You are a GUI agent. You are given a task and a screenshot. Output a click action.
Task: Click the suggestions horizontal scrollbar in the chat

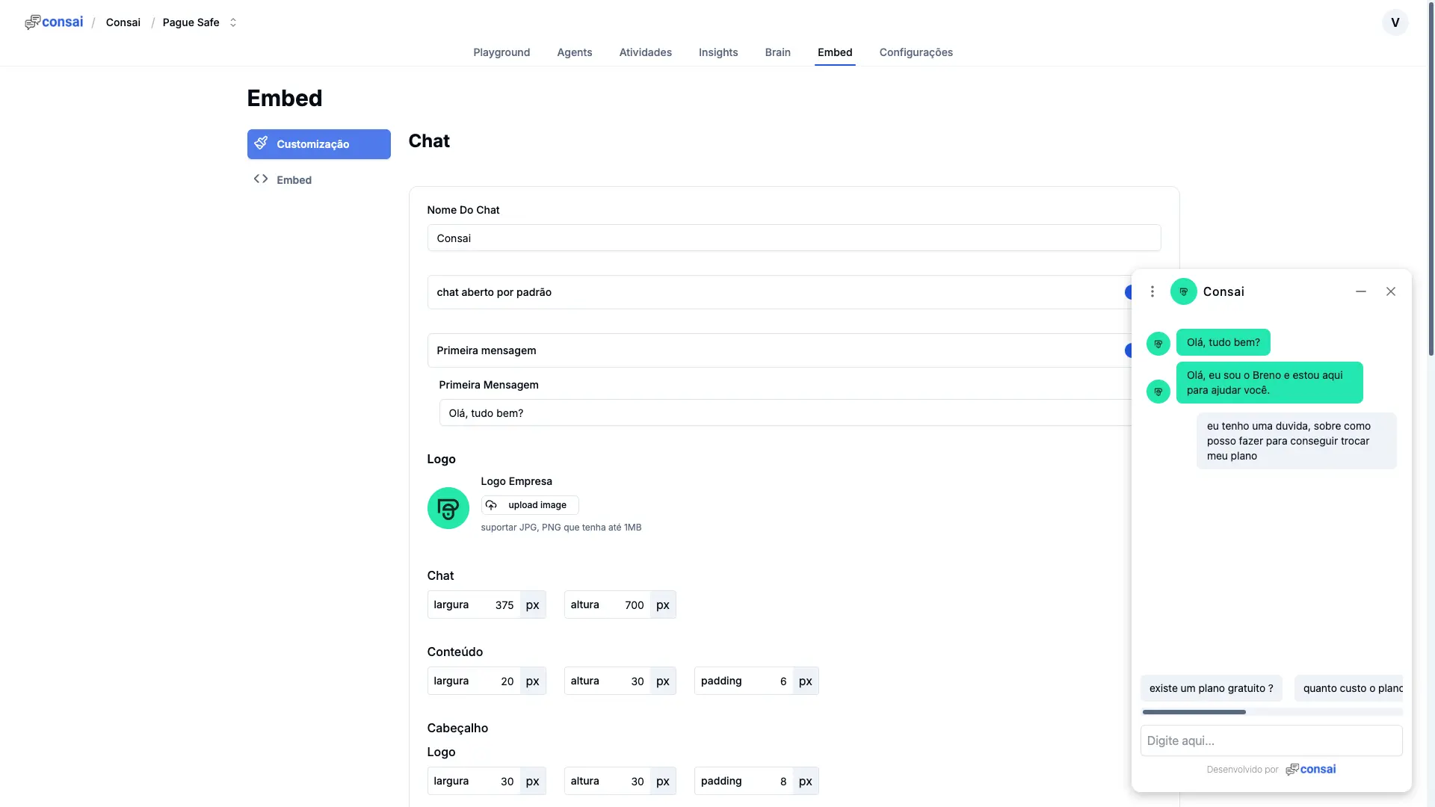click(x=1194, y=712)
